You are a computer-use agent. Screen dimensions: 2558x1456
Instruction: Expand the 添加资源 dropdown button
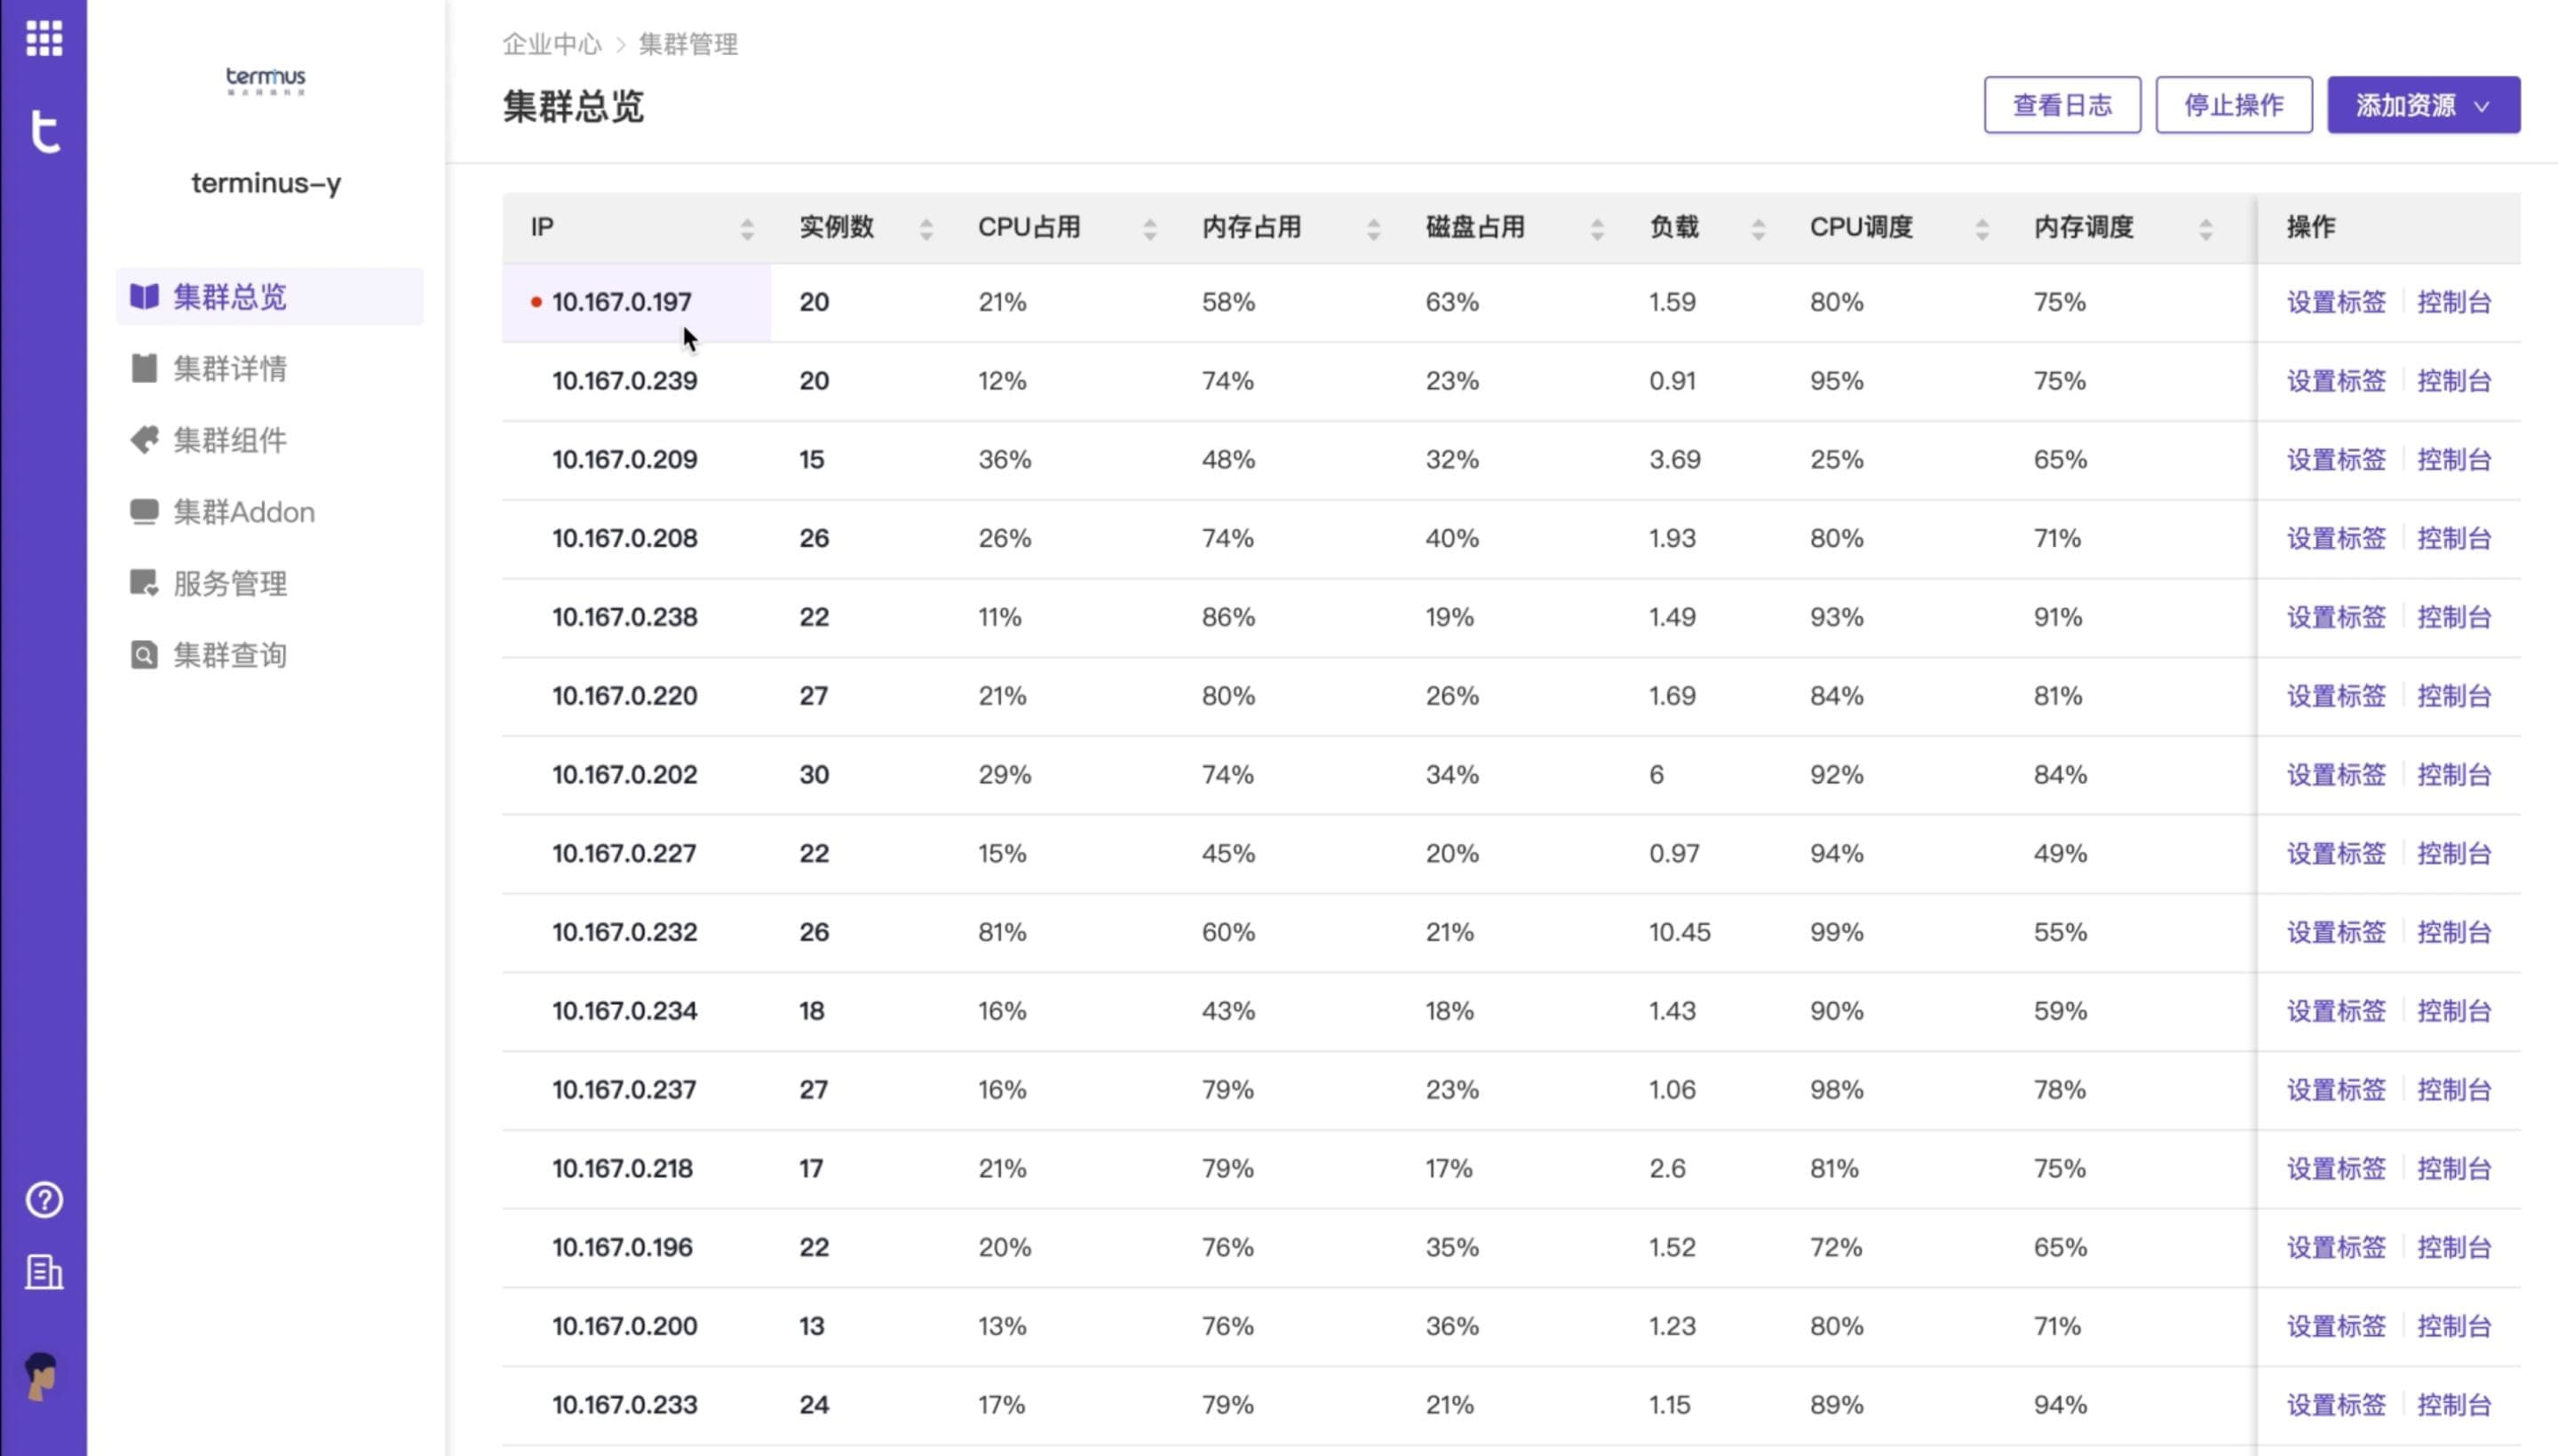tap(2422, 105)
